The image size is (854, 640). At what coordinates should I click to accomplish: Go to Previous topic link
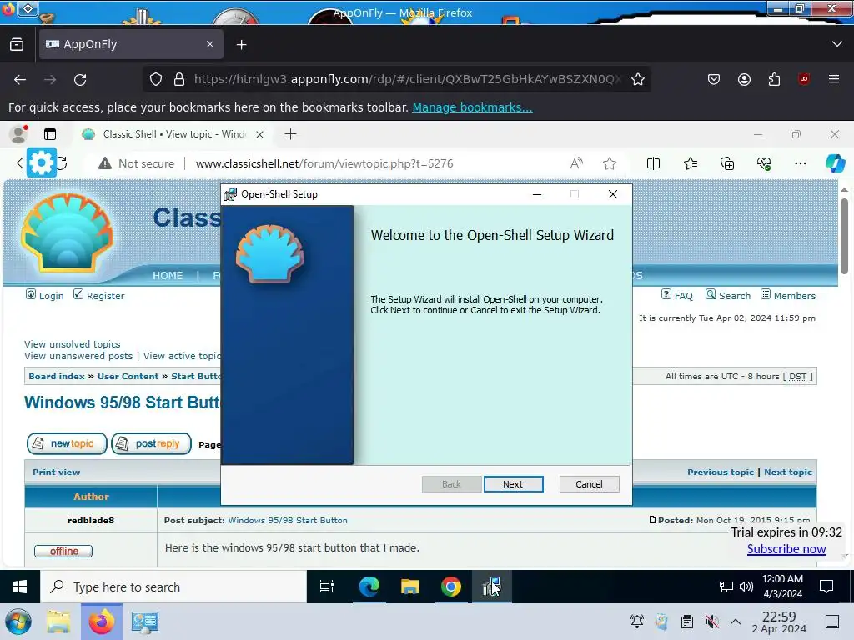pos(720,472)
